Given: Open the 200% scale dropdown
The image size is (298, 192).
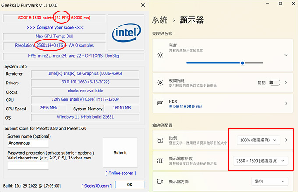Looking at the screenshot, I should click(259, 140).
